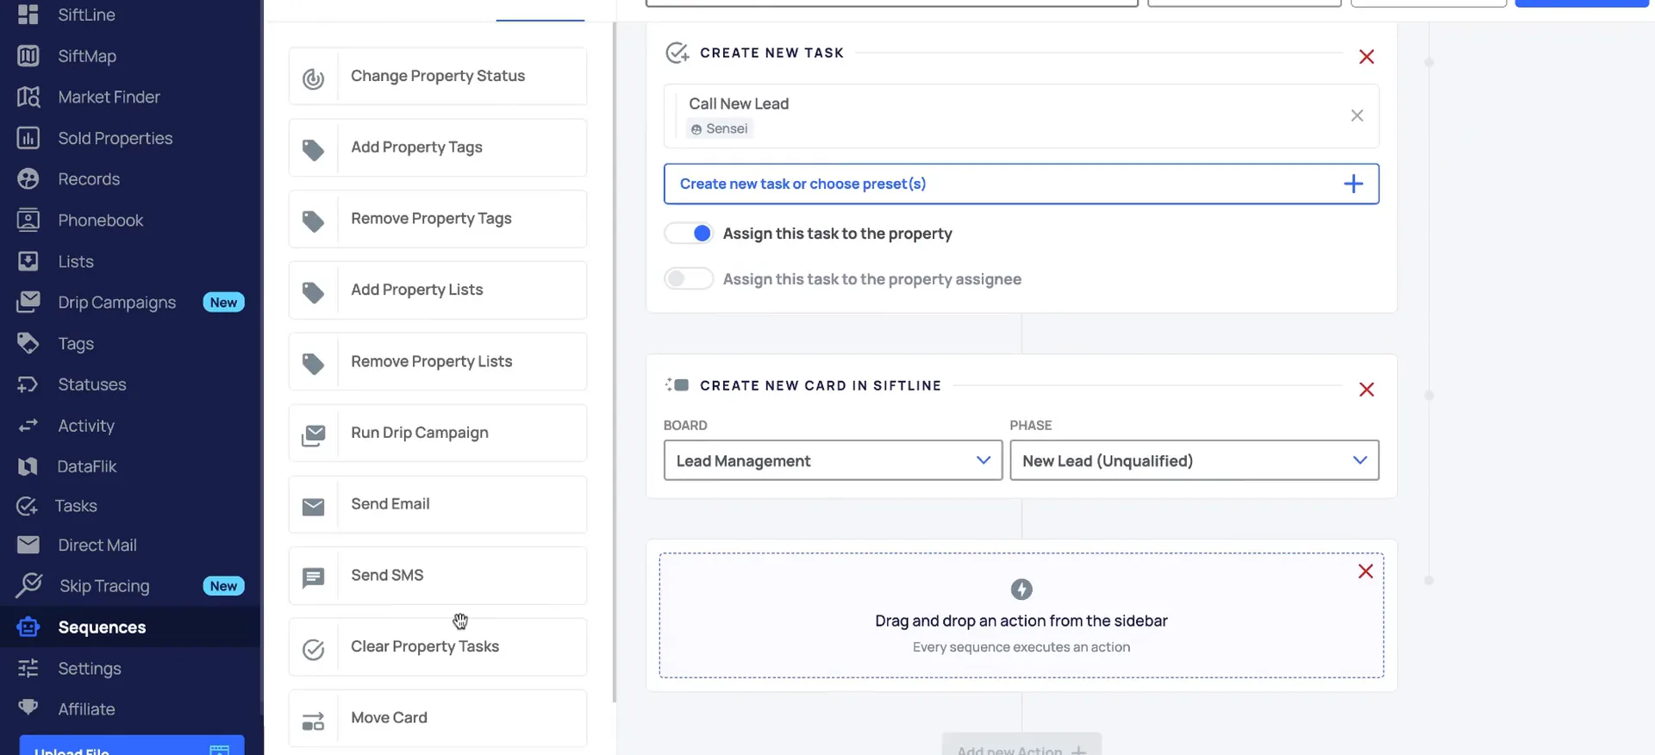Click the Tags icon in sidebar
Image resolution: width=1655 pixels, height=755 pixels.
[28, 343]
